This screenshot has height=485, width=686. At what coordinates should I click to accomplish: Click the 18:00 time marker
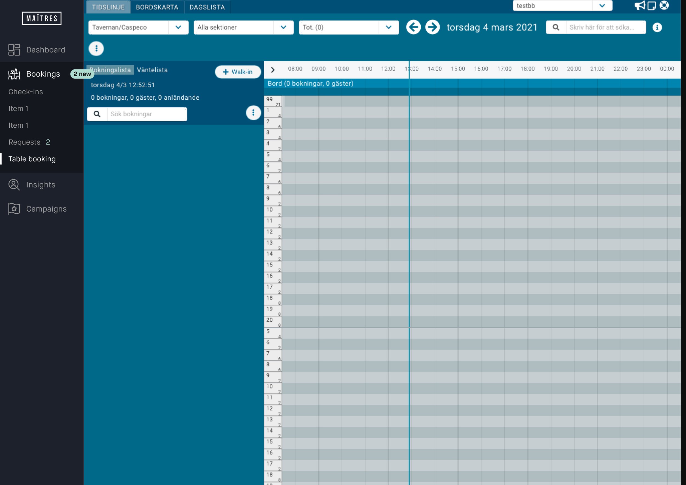[x=527, y=69]
